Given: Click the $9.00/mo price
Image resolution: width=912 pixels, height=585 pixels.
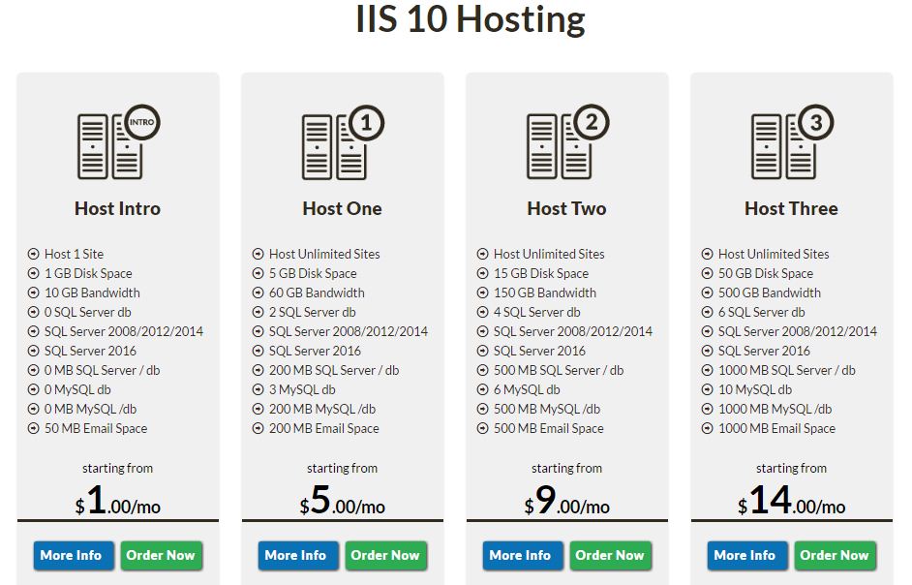Looking at the screenshot, I should [x=566, y=501].
